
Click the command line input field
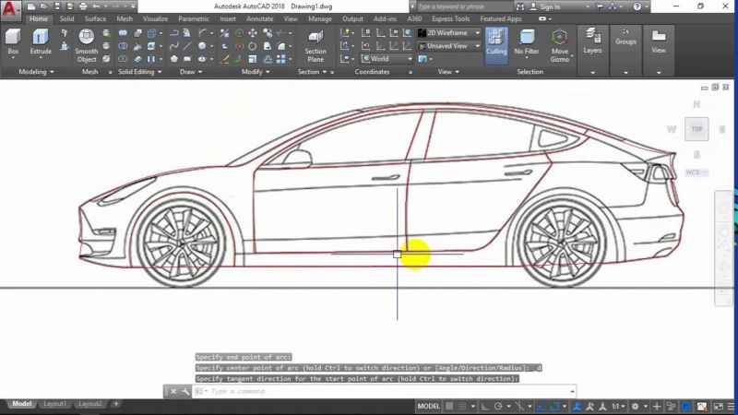click(x=384, y=391)
